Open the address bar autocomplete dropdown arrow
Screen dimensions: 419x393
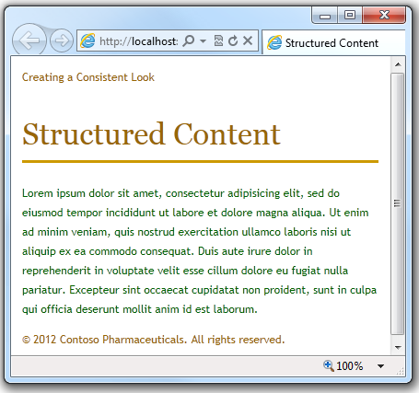tap(203, 40)
